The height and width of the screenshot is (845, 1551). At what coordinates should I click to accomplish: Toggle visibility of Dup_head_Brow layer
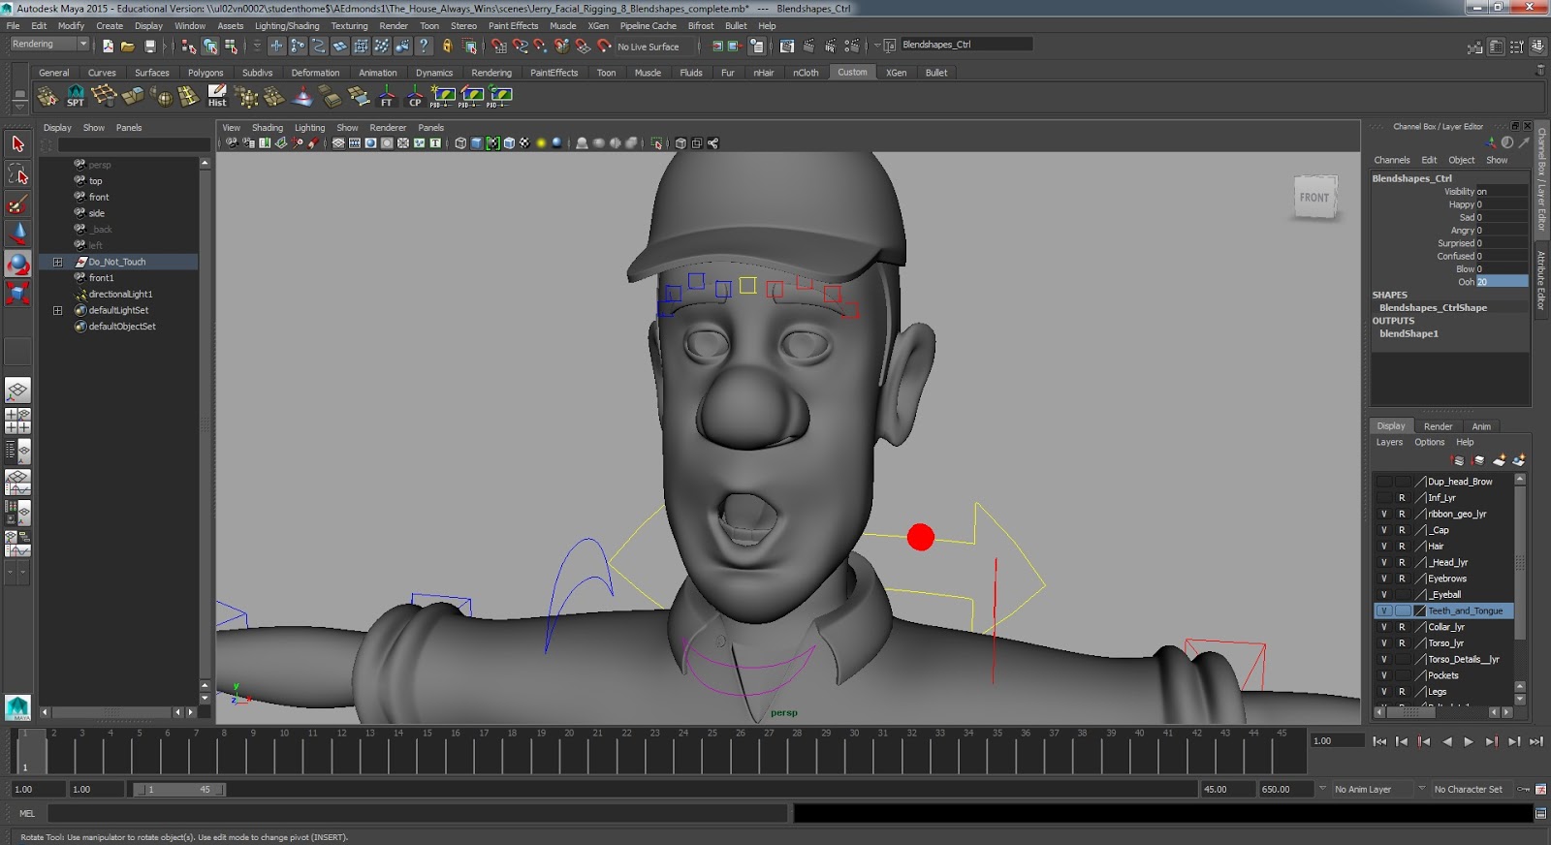(x=1383, y=482)
